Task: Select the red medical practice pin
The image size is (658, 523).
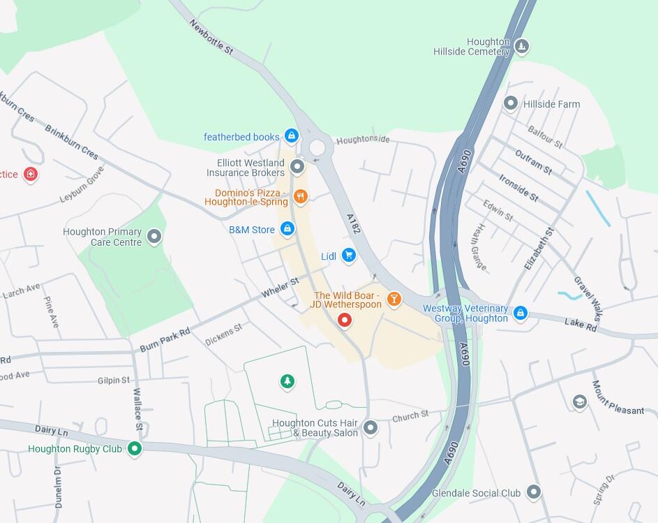Action: pos(31,175)
